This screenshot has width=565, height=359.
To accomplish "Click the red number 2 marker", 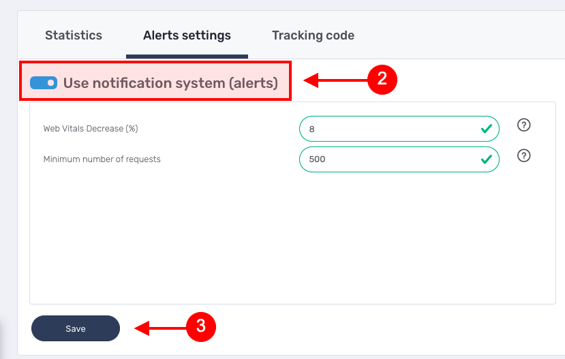I will [x=382, y=79].
